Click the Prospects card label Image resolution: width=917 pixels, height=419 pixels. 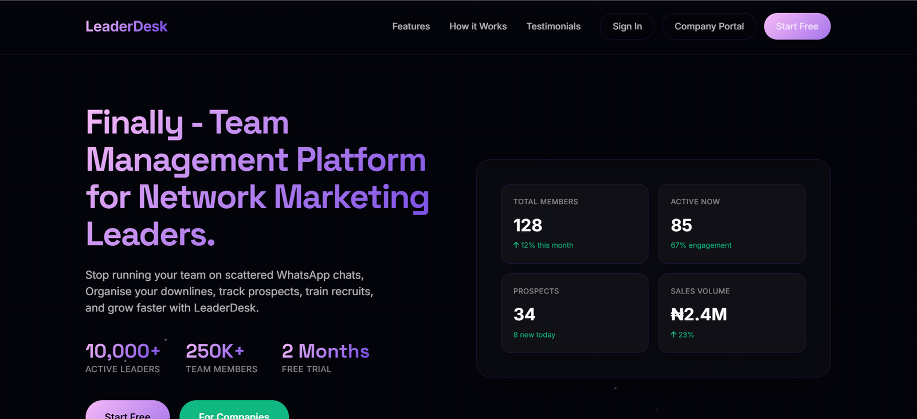pos(536,291)
